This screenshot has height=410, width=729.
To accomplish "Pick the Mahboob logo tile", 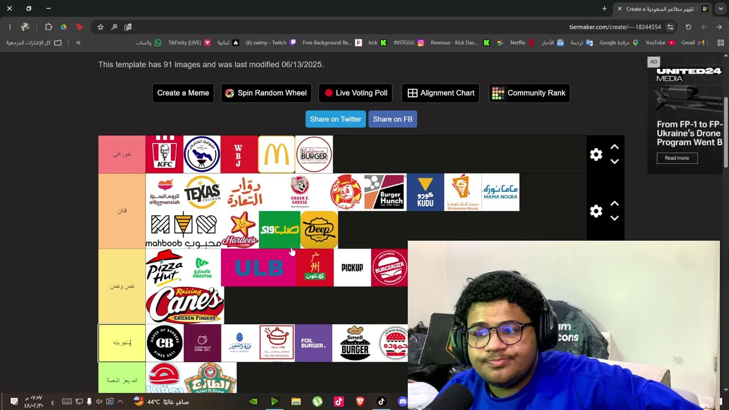I will pos(183,229).
